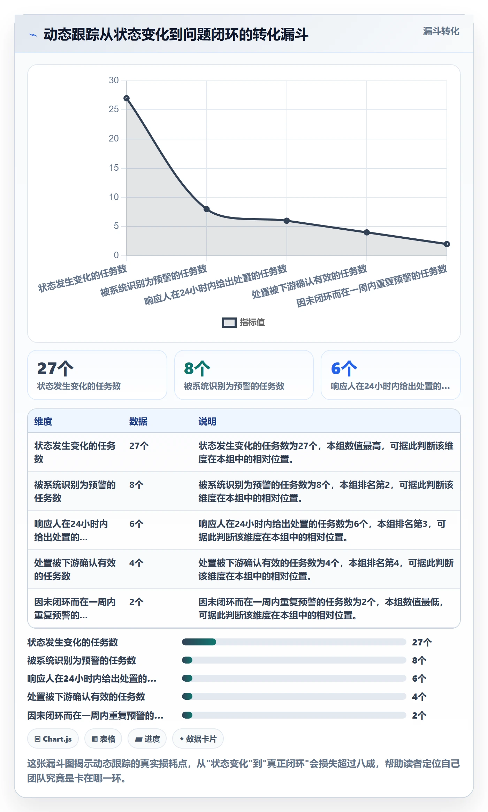Click x-axis label 状态发生变化的任务数
Viewport: 488px width, 812px height.
83,278
